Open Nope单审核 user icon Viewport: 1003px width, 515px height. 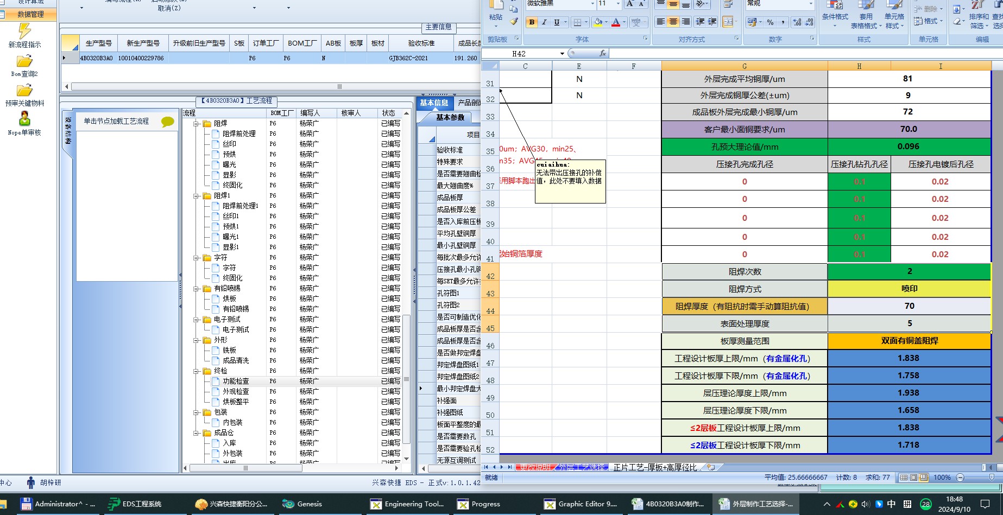coord(24,119)
